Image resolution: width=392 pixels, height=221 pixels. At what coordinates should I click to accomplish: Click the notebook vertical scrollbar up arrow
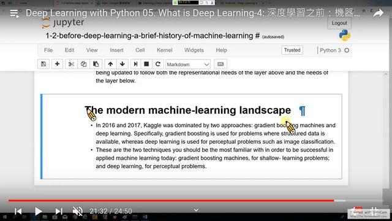click(x=386, y=74)
